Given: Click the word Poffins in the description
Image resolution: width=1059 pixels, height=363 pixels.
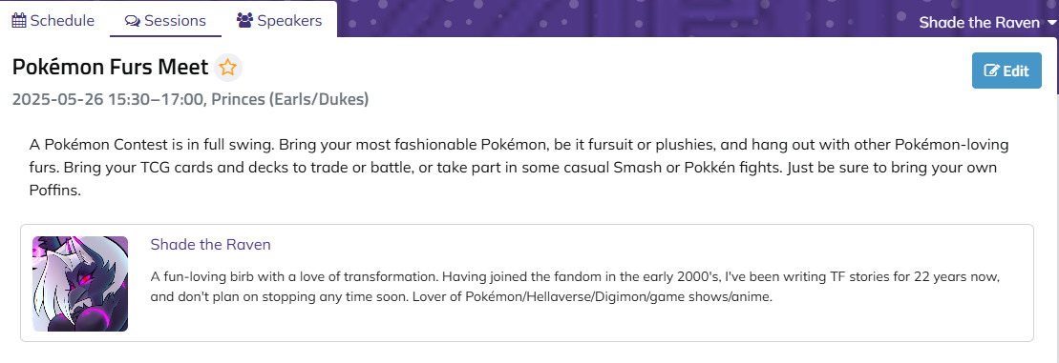Looking at the screenshot, I should [x=54, y=191].
